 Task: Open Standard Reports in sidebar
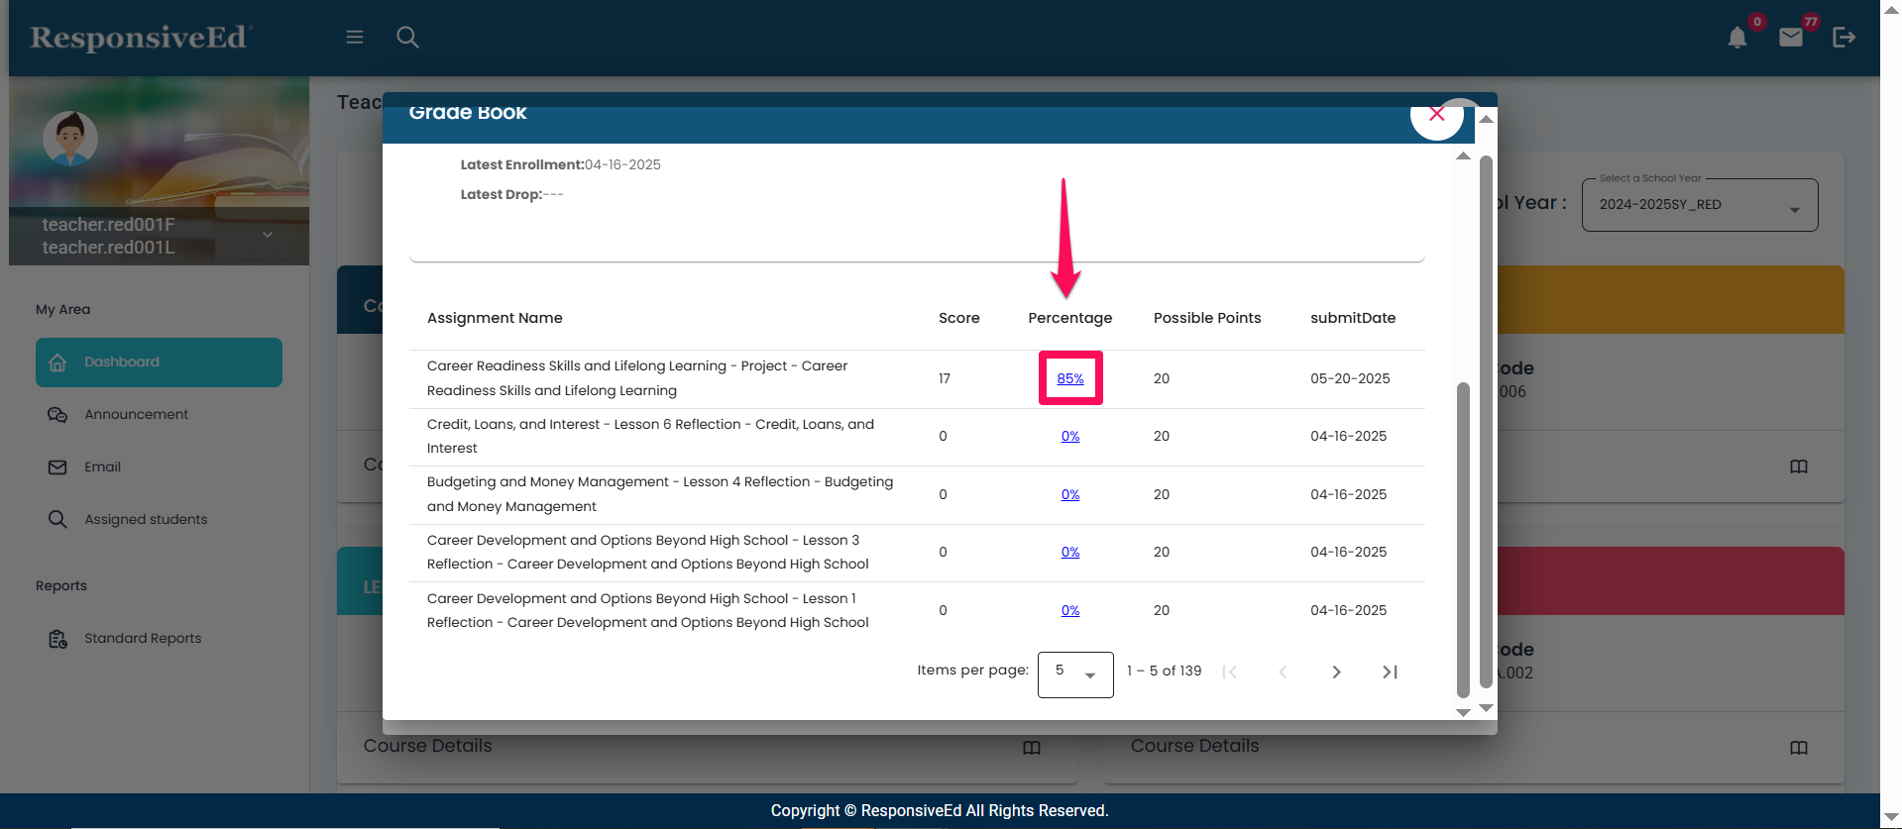point(143,639)
